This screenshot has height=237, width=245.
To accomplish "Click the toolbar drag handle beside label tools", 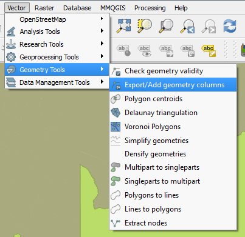I will 226,50.
